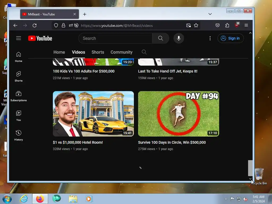Open picture-in-picture icon in address bar

pyautogui.click(x=189, y=25)
